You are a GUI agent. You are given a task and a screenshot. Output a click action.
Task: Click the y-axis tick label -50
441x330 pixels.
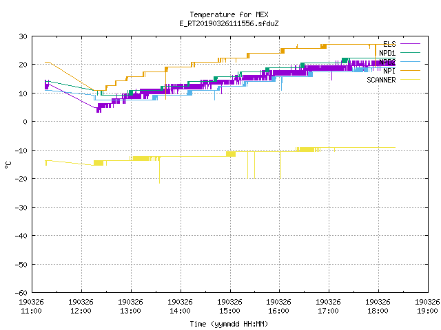(21, 264)
